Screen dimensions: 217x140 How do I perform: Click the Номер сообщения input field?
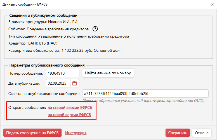click(x=63, y=73)
